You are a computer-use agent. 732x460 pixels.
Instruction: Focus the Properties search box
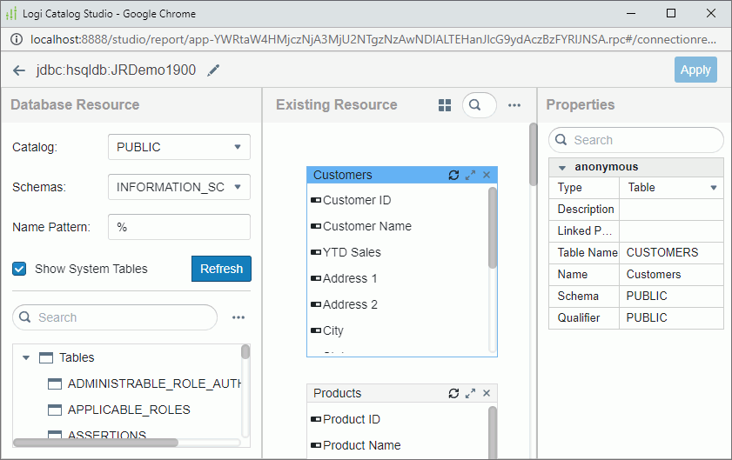[x=636, y=140]
